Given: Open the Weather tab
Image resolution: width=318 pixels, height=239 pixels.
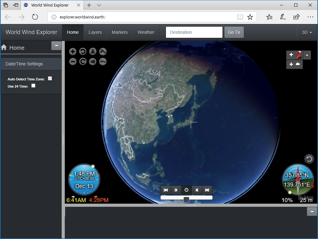Looking at the screenshot, I should pyautogui.click(x=146, y=32).
